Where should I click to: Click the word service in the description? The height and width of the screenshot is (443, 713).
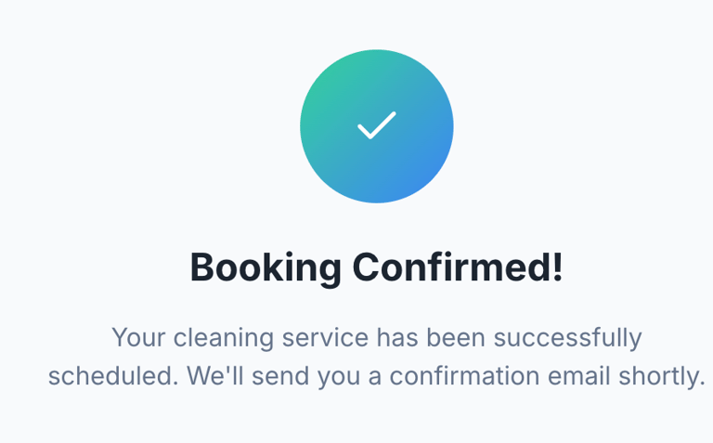325,337
